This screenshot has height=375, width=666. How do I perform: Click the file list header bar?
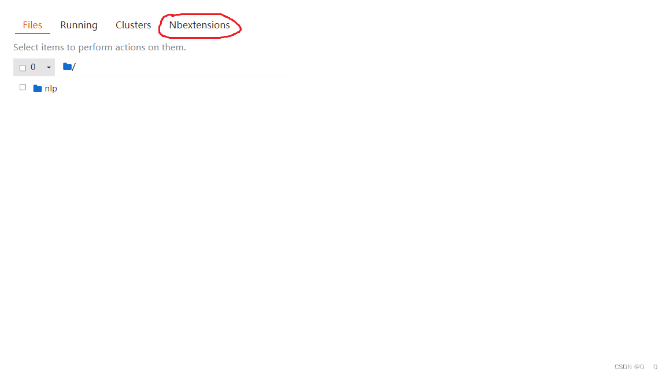click(150, 67)
